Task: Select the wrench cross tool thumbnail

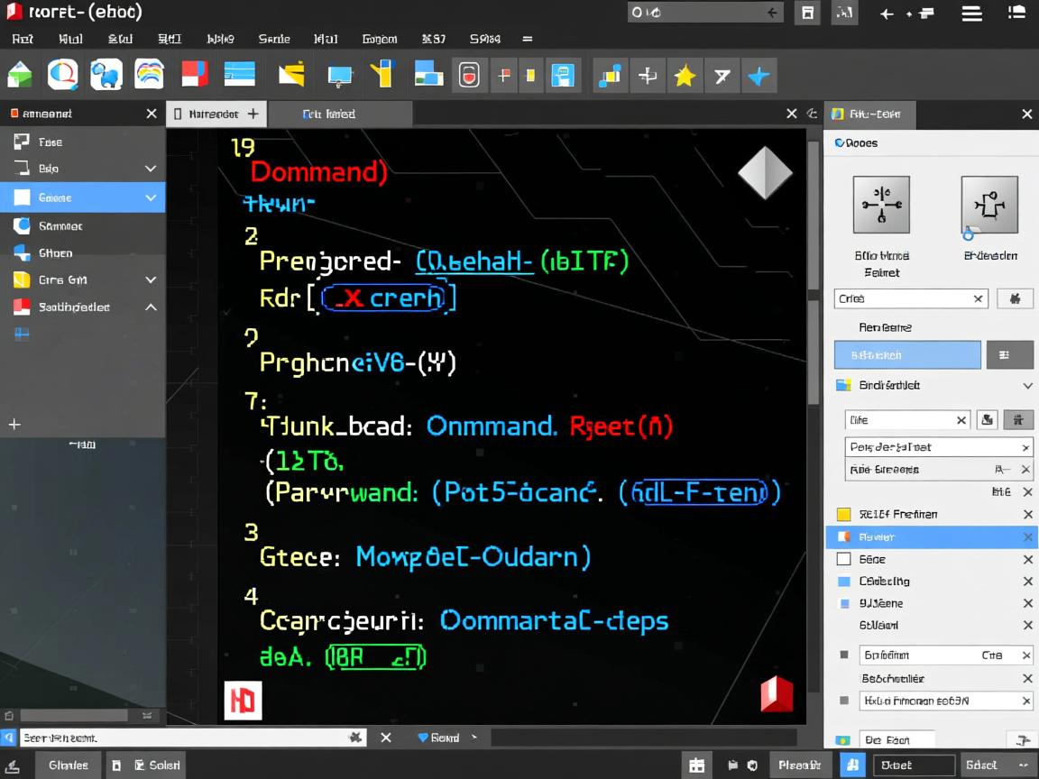Action: coord(880,205)
